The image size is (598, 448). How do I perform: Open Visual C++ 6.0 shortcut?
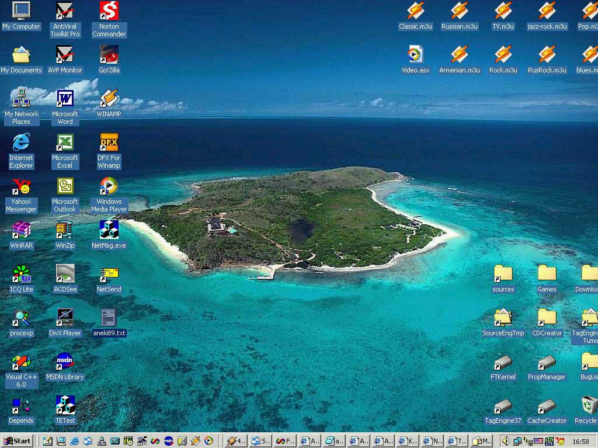tap(21, 362)
